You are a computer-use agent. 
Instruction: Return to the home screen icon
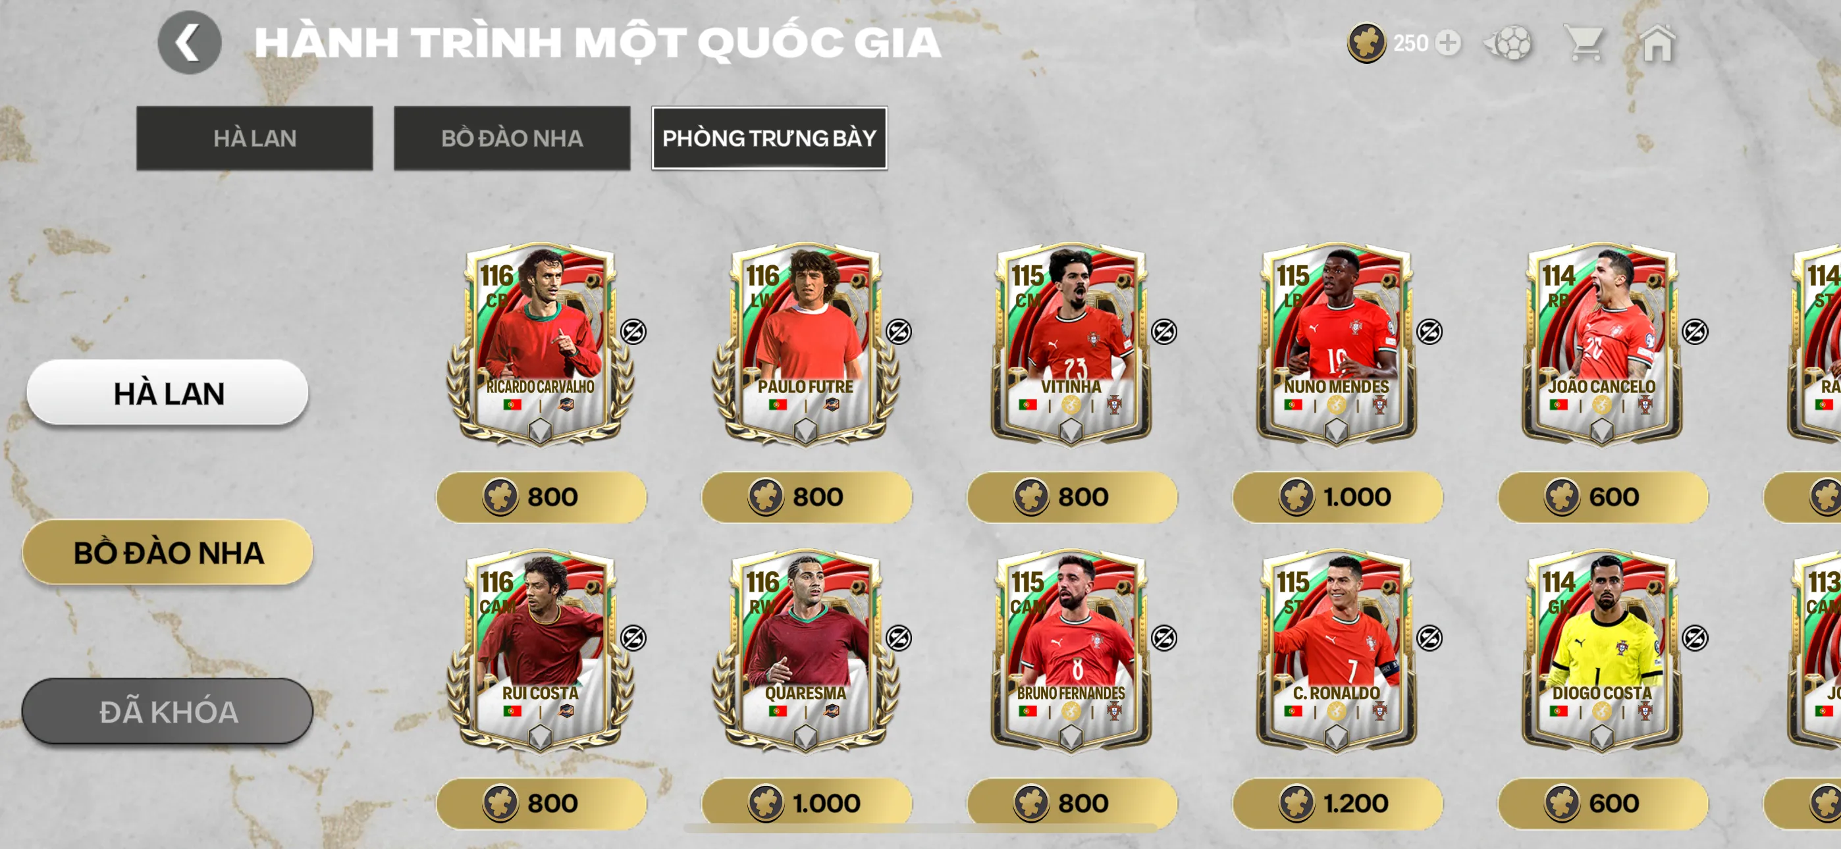click(x=1657, y=43)
